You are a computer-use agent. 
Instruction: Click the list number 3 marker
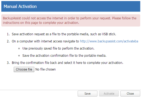8,63
